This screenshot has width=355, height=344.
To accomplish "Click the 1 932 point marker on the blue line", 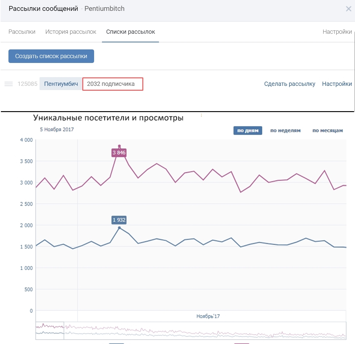I will (119, 228).
